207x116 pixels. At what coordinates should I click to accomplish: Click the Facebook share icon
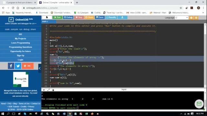(x=11, y=66)
